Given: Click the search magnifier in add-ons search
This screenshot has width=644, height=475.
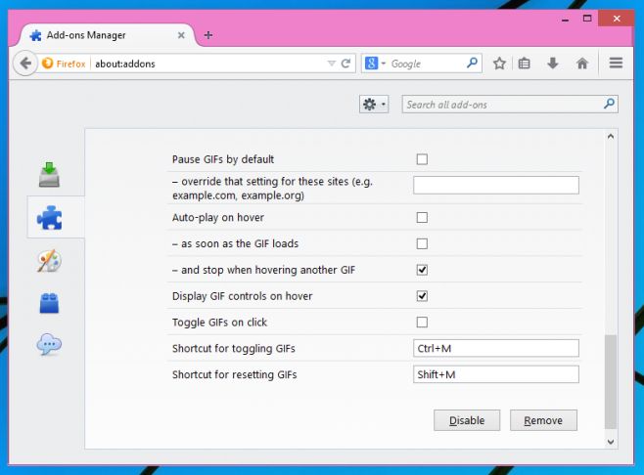Looking at the screenshot, I should pos(609,104).
